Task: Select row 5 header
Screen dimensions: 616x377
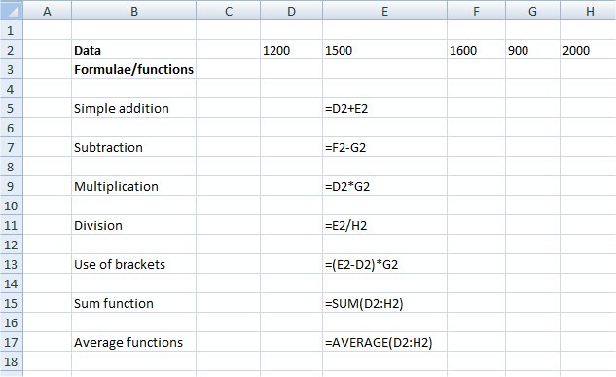Action: [x=12, y=108]
